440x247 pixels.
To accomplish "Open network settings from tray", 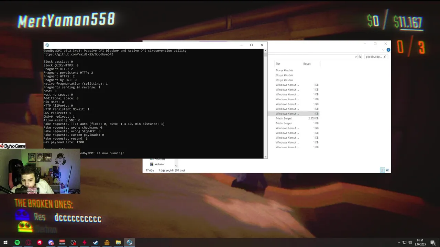I will (x=405, y=243).
